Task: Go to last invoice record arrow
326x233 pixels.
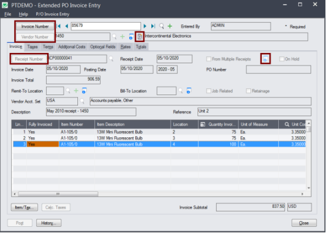Action: point(153,26)
